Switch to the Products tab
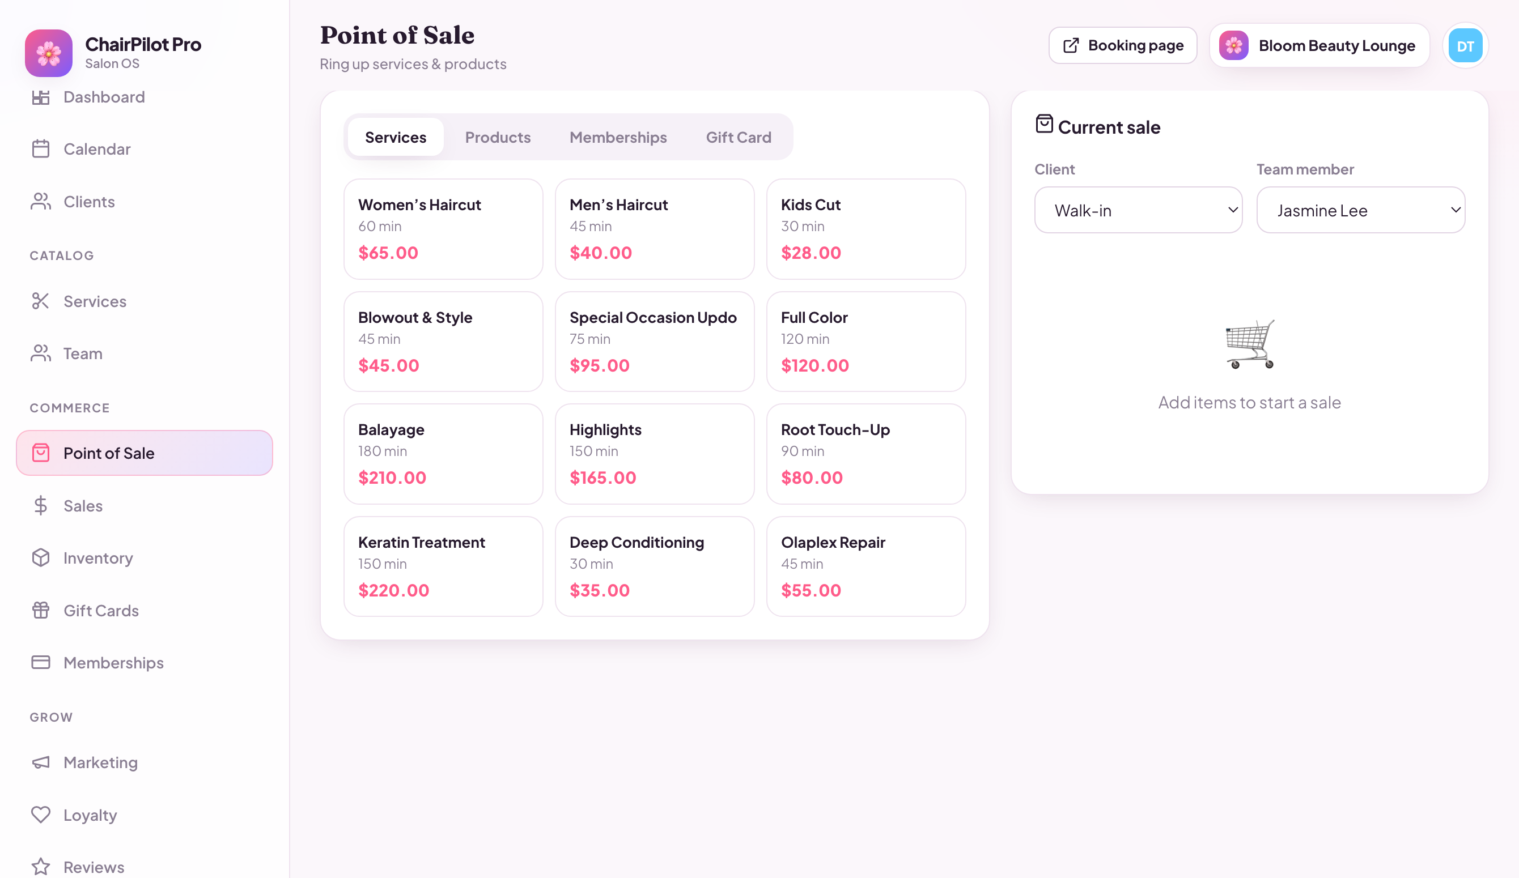1519x878 pixels. pyautogui.click(x=498, y=137)
